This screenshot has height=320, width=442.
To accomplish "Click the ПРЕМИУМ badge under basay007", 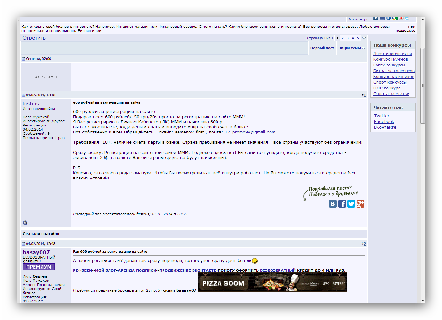I will (x=39, y=267).
